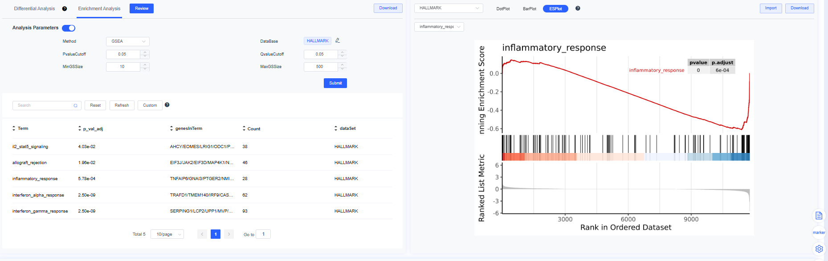Screen dimensions: 828x261
Task: Sort table by Count column arrows
Action: (x=244, y=128)
